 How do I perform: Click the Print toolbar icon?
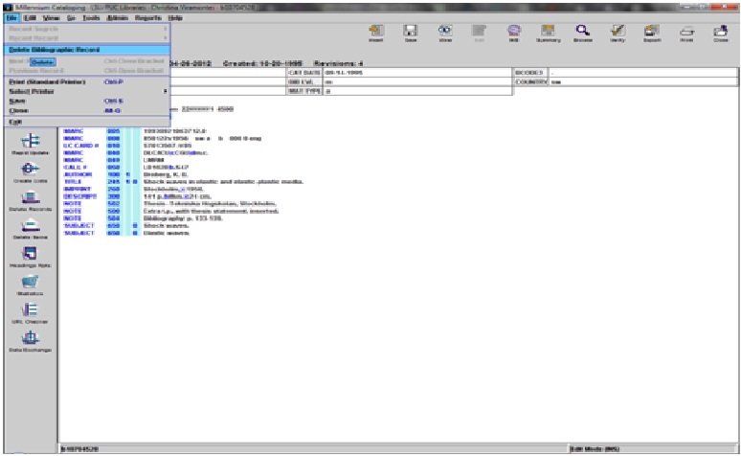pyautogui.click(x=685, y=34)
